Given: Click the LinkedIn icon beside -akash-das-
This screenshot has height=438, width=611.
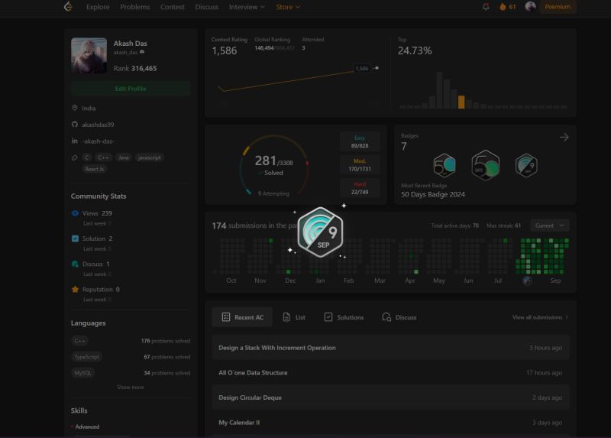Looking at the screenshot, I should coord(75,141).
